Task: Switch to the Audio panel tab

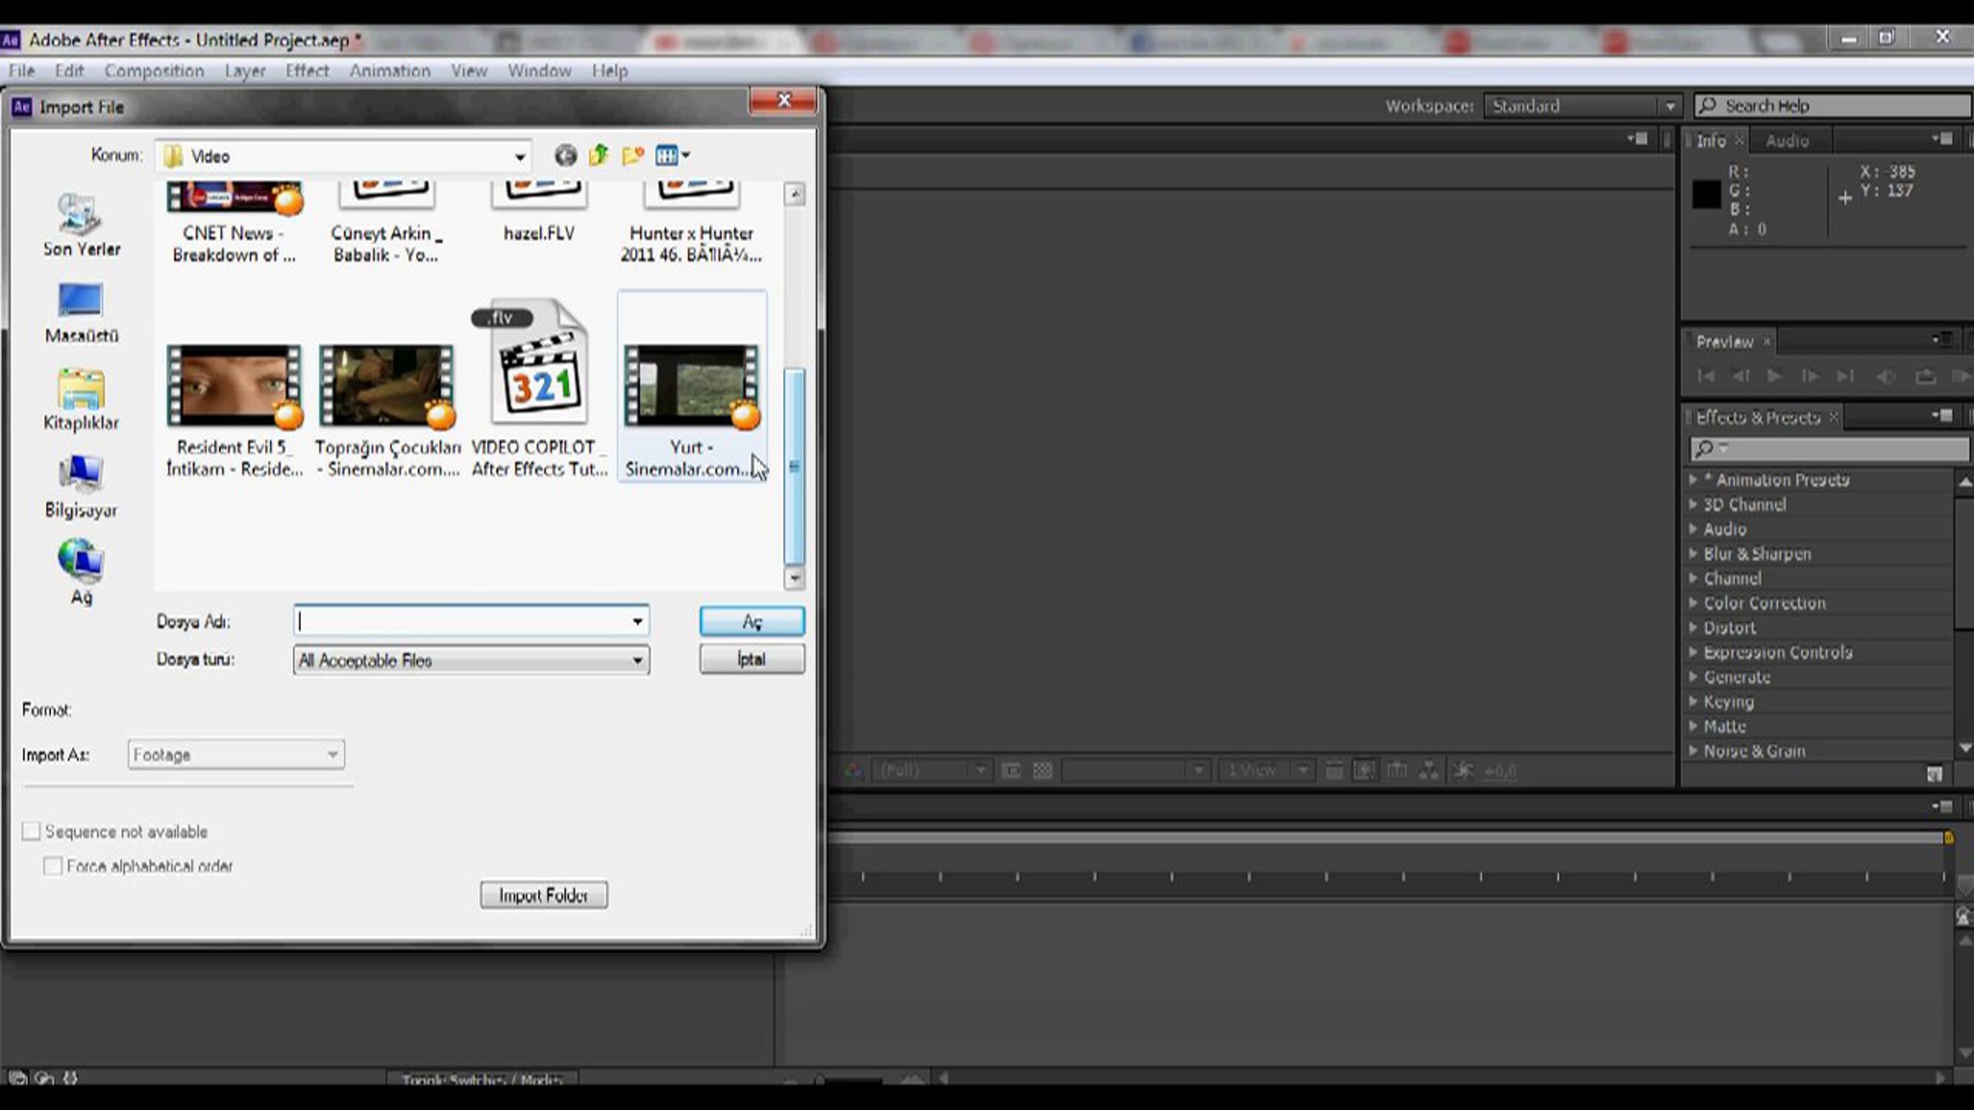Action: click(1786, 141)
